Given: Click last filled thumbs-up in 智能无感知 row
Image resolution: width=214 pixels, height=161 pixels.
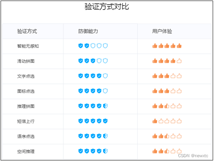Looking at the screenshot, I should 179,46.
